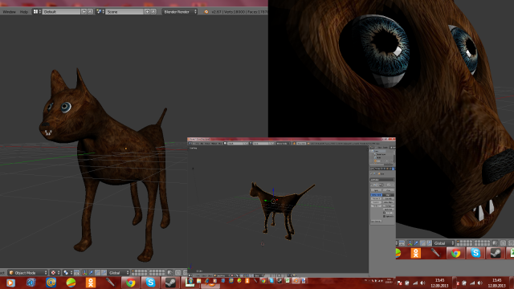Click manipulator widget in small middle Blender window

273,201
